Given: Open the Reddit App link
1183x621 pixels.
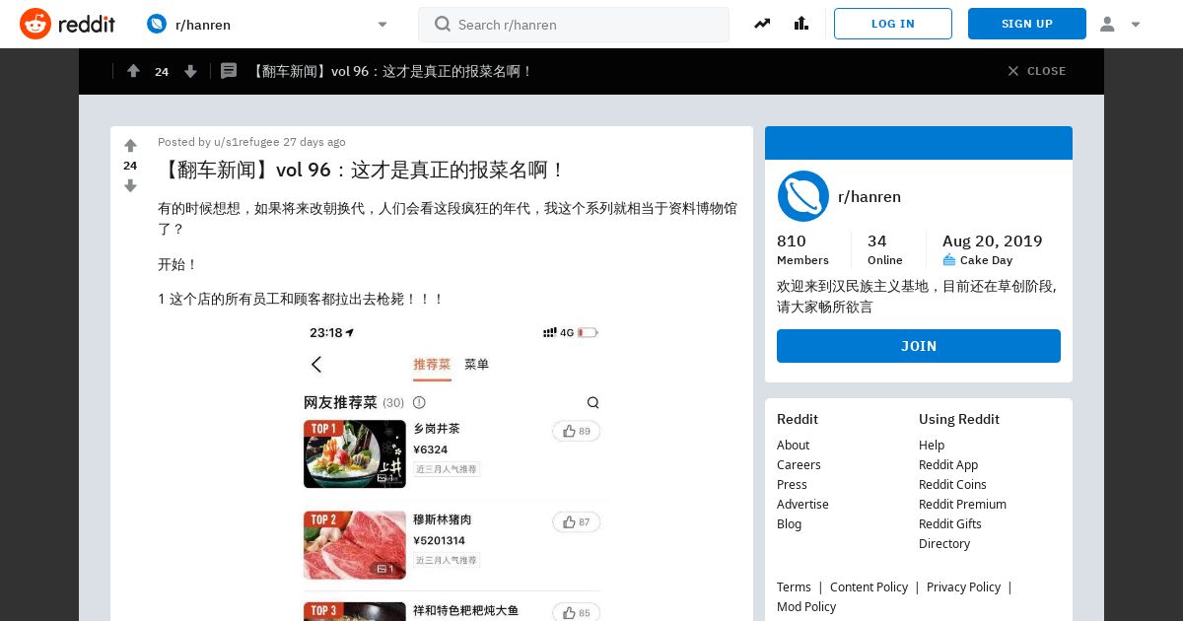Looking at the screenshot, I should [x=948, y=464].
